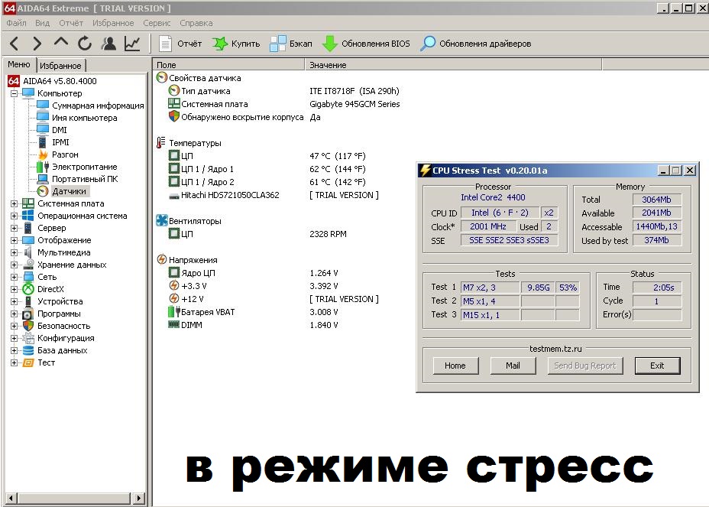Open the Отчёт menu
The image size is (709, 507).
point(71,23)
